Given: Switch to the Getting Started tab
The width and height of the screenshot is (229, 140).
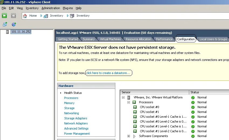Looking at the screenshot, I should pyautogui.click(x=68, y=39).
